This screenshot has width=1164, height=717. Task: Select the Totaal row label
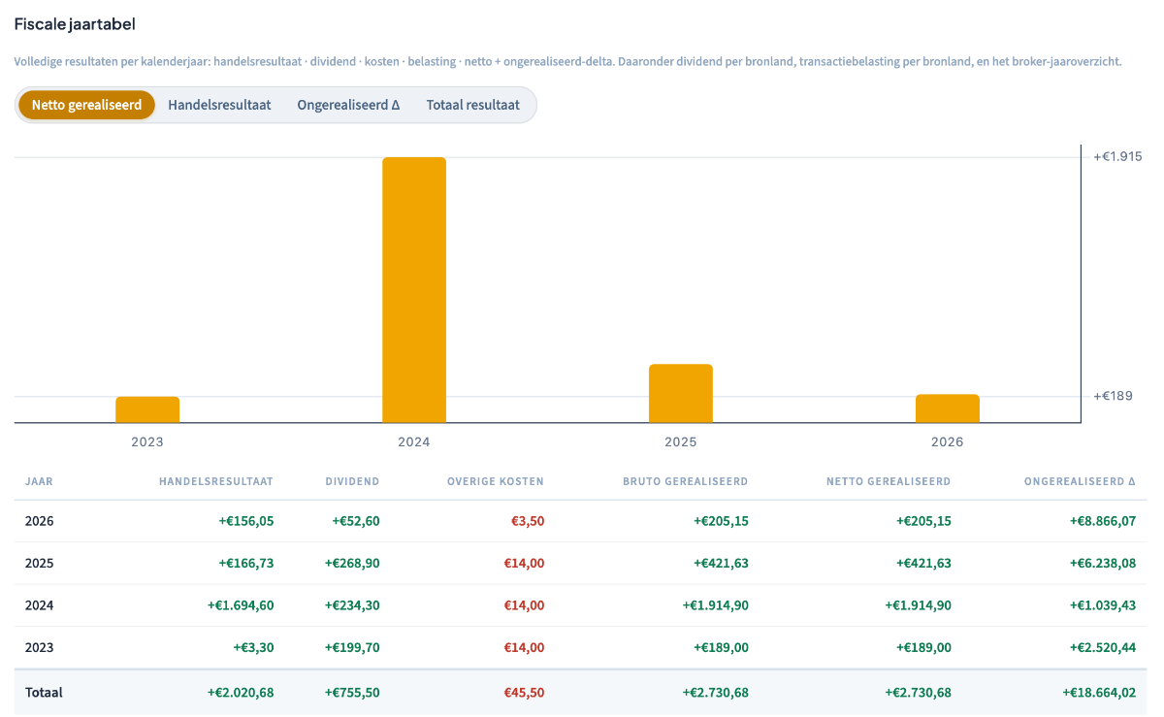coord(44,693)
